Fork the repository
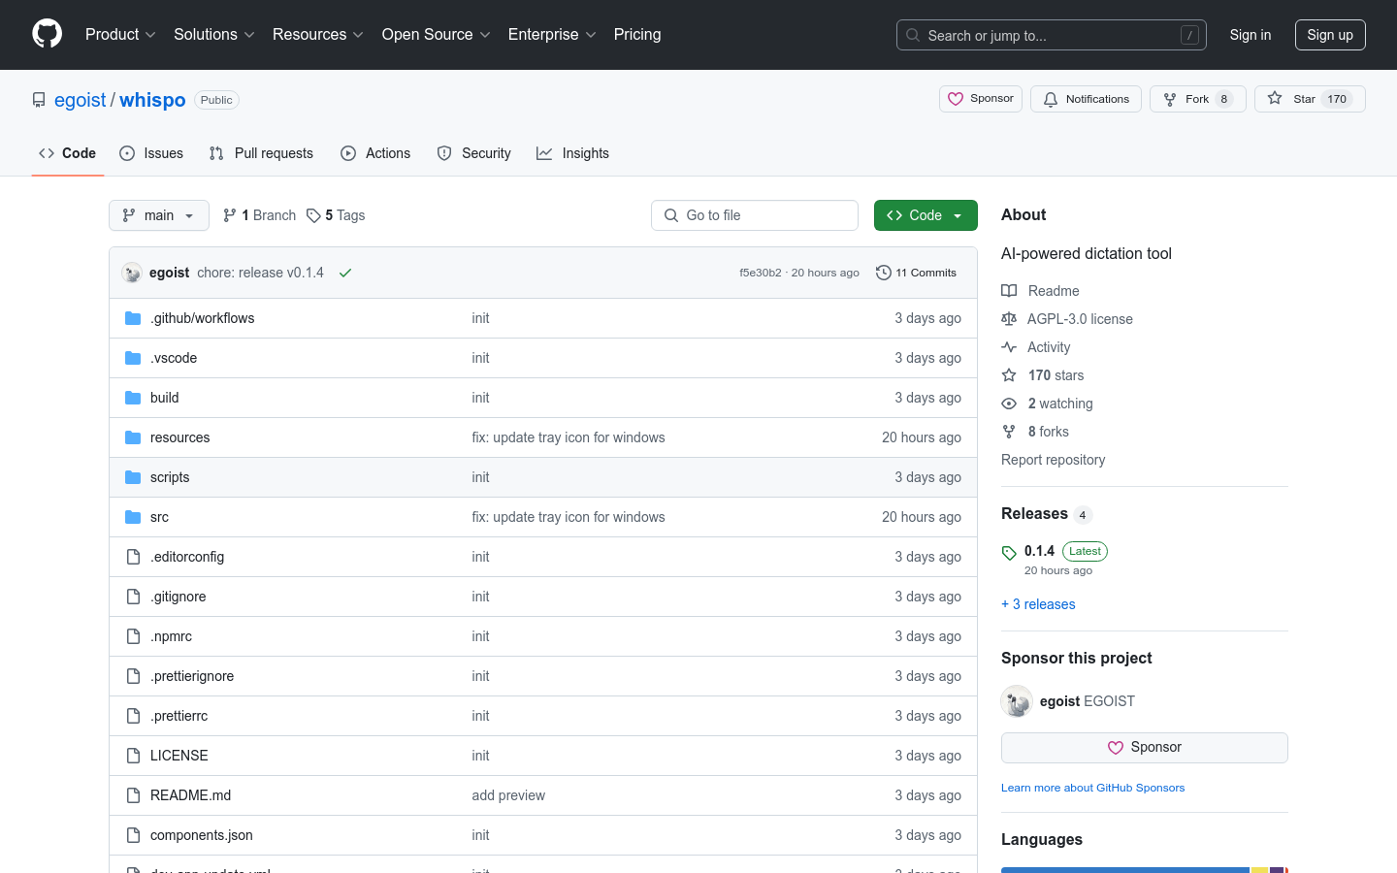The height and width of the screenshot is (873, 1397). tap(1198, 99)
